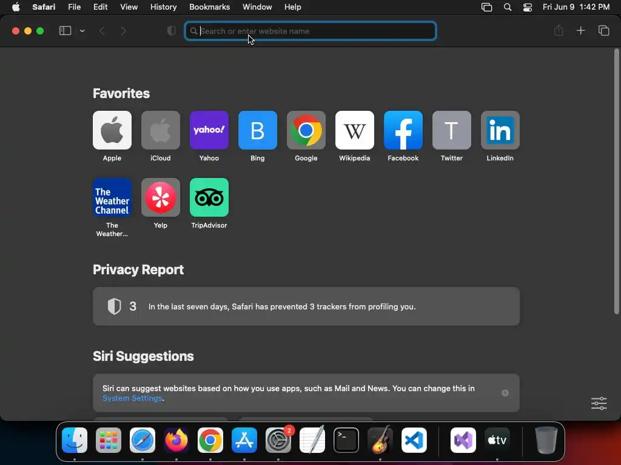Open the LinkedIn favorite
This screenshot has width=621, height=465.
tap(500, 130)
